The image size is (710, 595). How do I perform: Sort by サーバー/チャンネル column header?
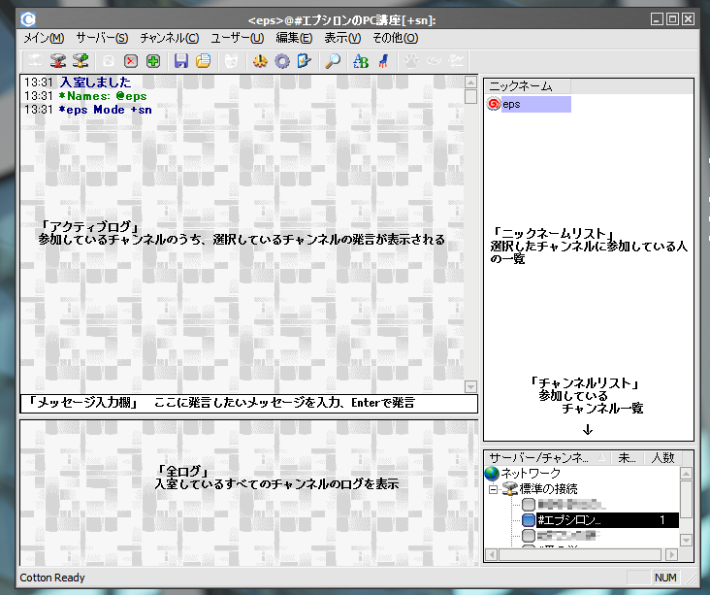point(538,457)
